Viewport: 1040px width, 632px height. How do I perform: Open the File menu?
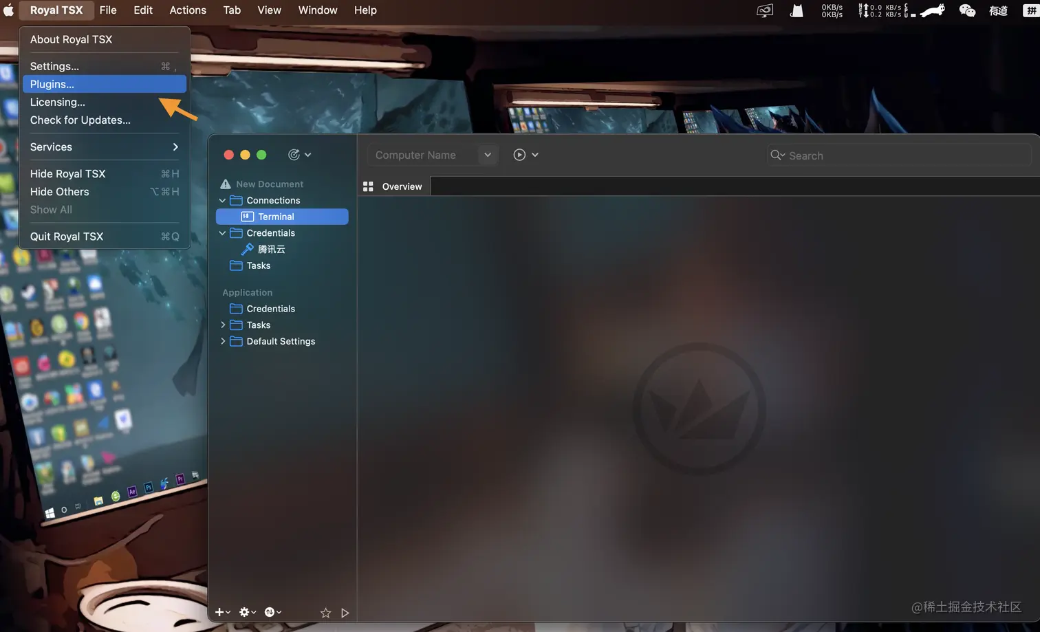click(108, 10)
